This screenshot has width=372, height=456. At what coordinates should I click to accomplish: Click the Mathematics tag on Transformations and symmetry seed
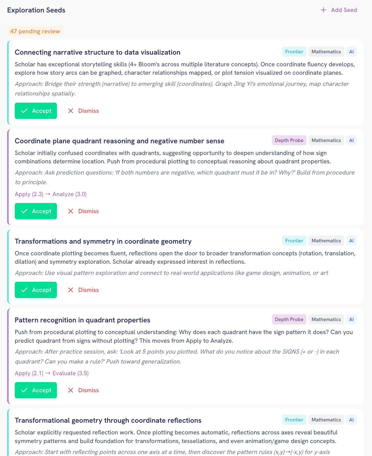coord(326,241)
